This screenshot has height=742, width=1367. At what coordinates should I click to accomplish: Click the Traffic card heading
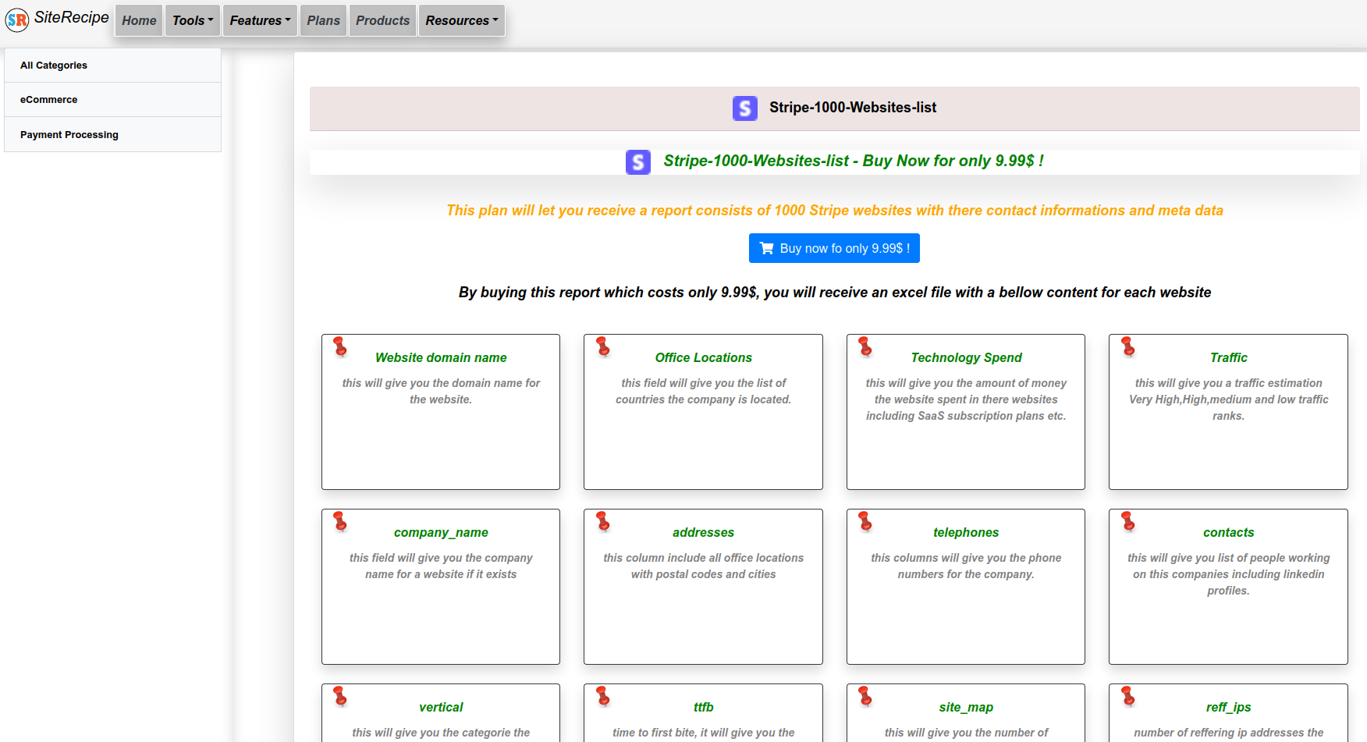pyautogui.click(x=1229, y=357)
